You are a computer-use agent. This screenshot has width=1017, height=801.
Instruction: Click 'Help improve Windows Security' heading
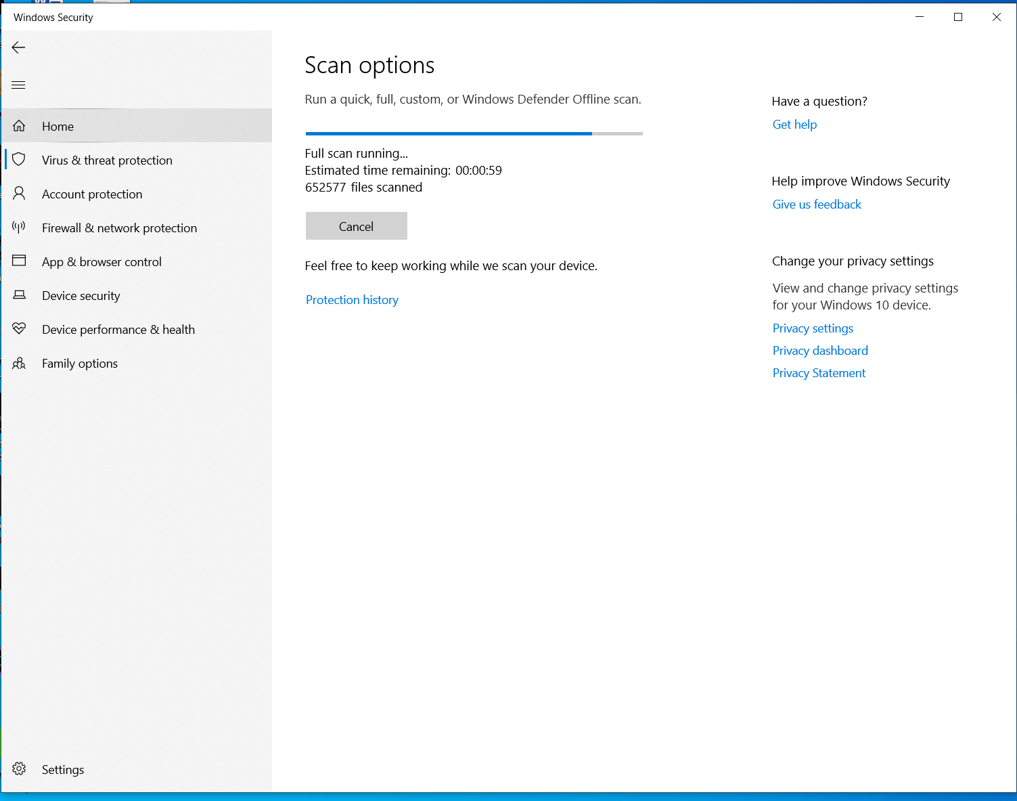point(861,181)
